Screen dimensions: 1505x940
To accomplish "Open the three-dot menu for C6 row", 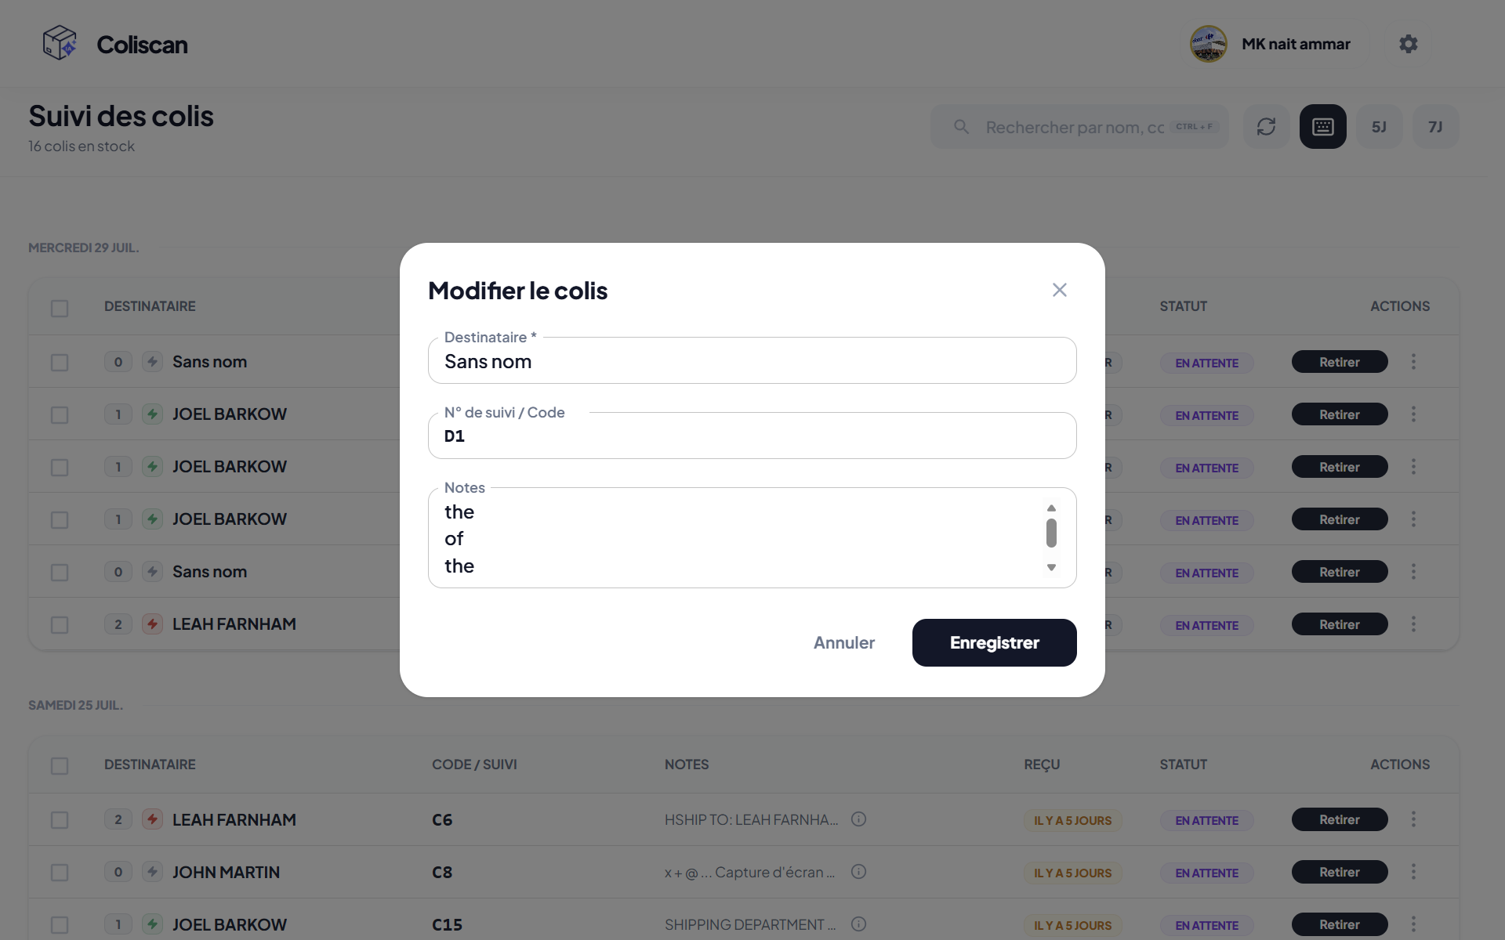I will pos(1413,819).
